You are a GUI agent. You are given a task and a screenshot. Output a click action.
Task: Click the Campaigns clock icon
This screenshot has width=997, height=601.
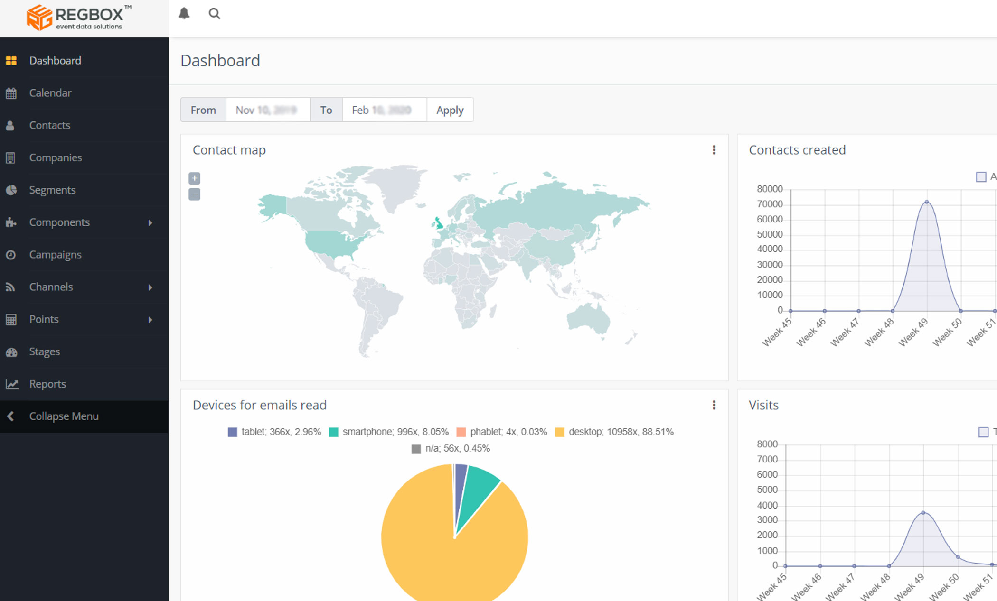(11, 255)
